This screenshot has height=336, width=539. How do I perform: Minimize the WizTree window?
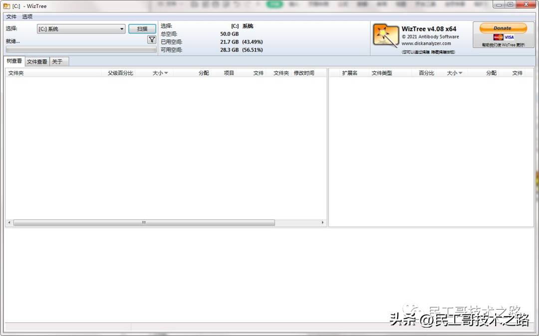[499, 4]
